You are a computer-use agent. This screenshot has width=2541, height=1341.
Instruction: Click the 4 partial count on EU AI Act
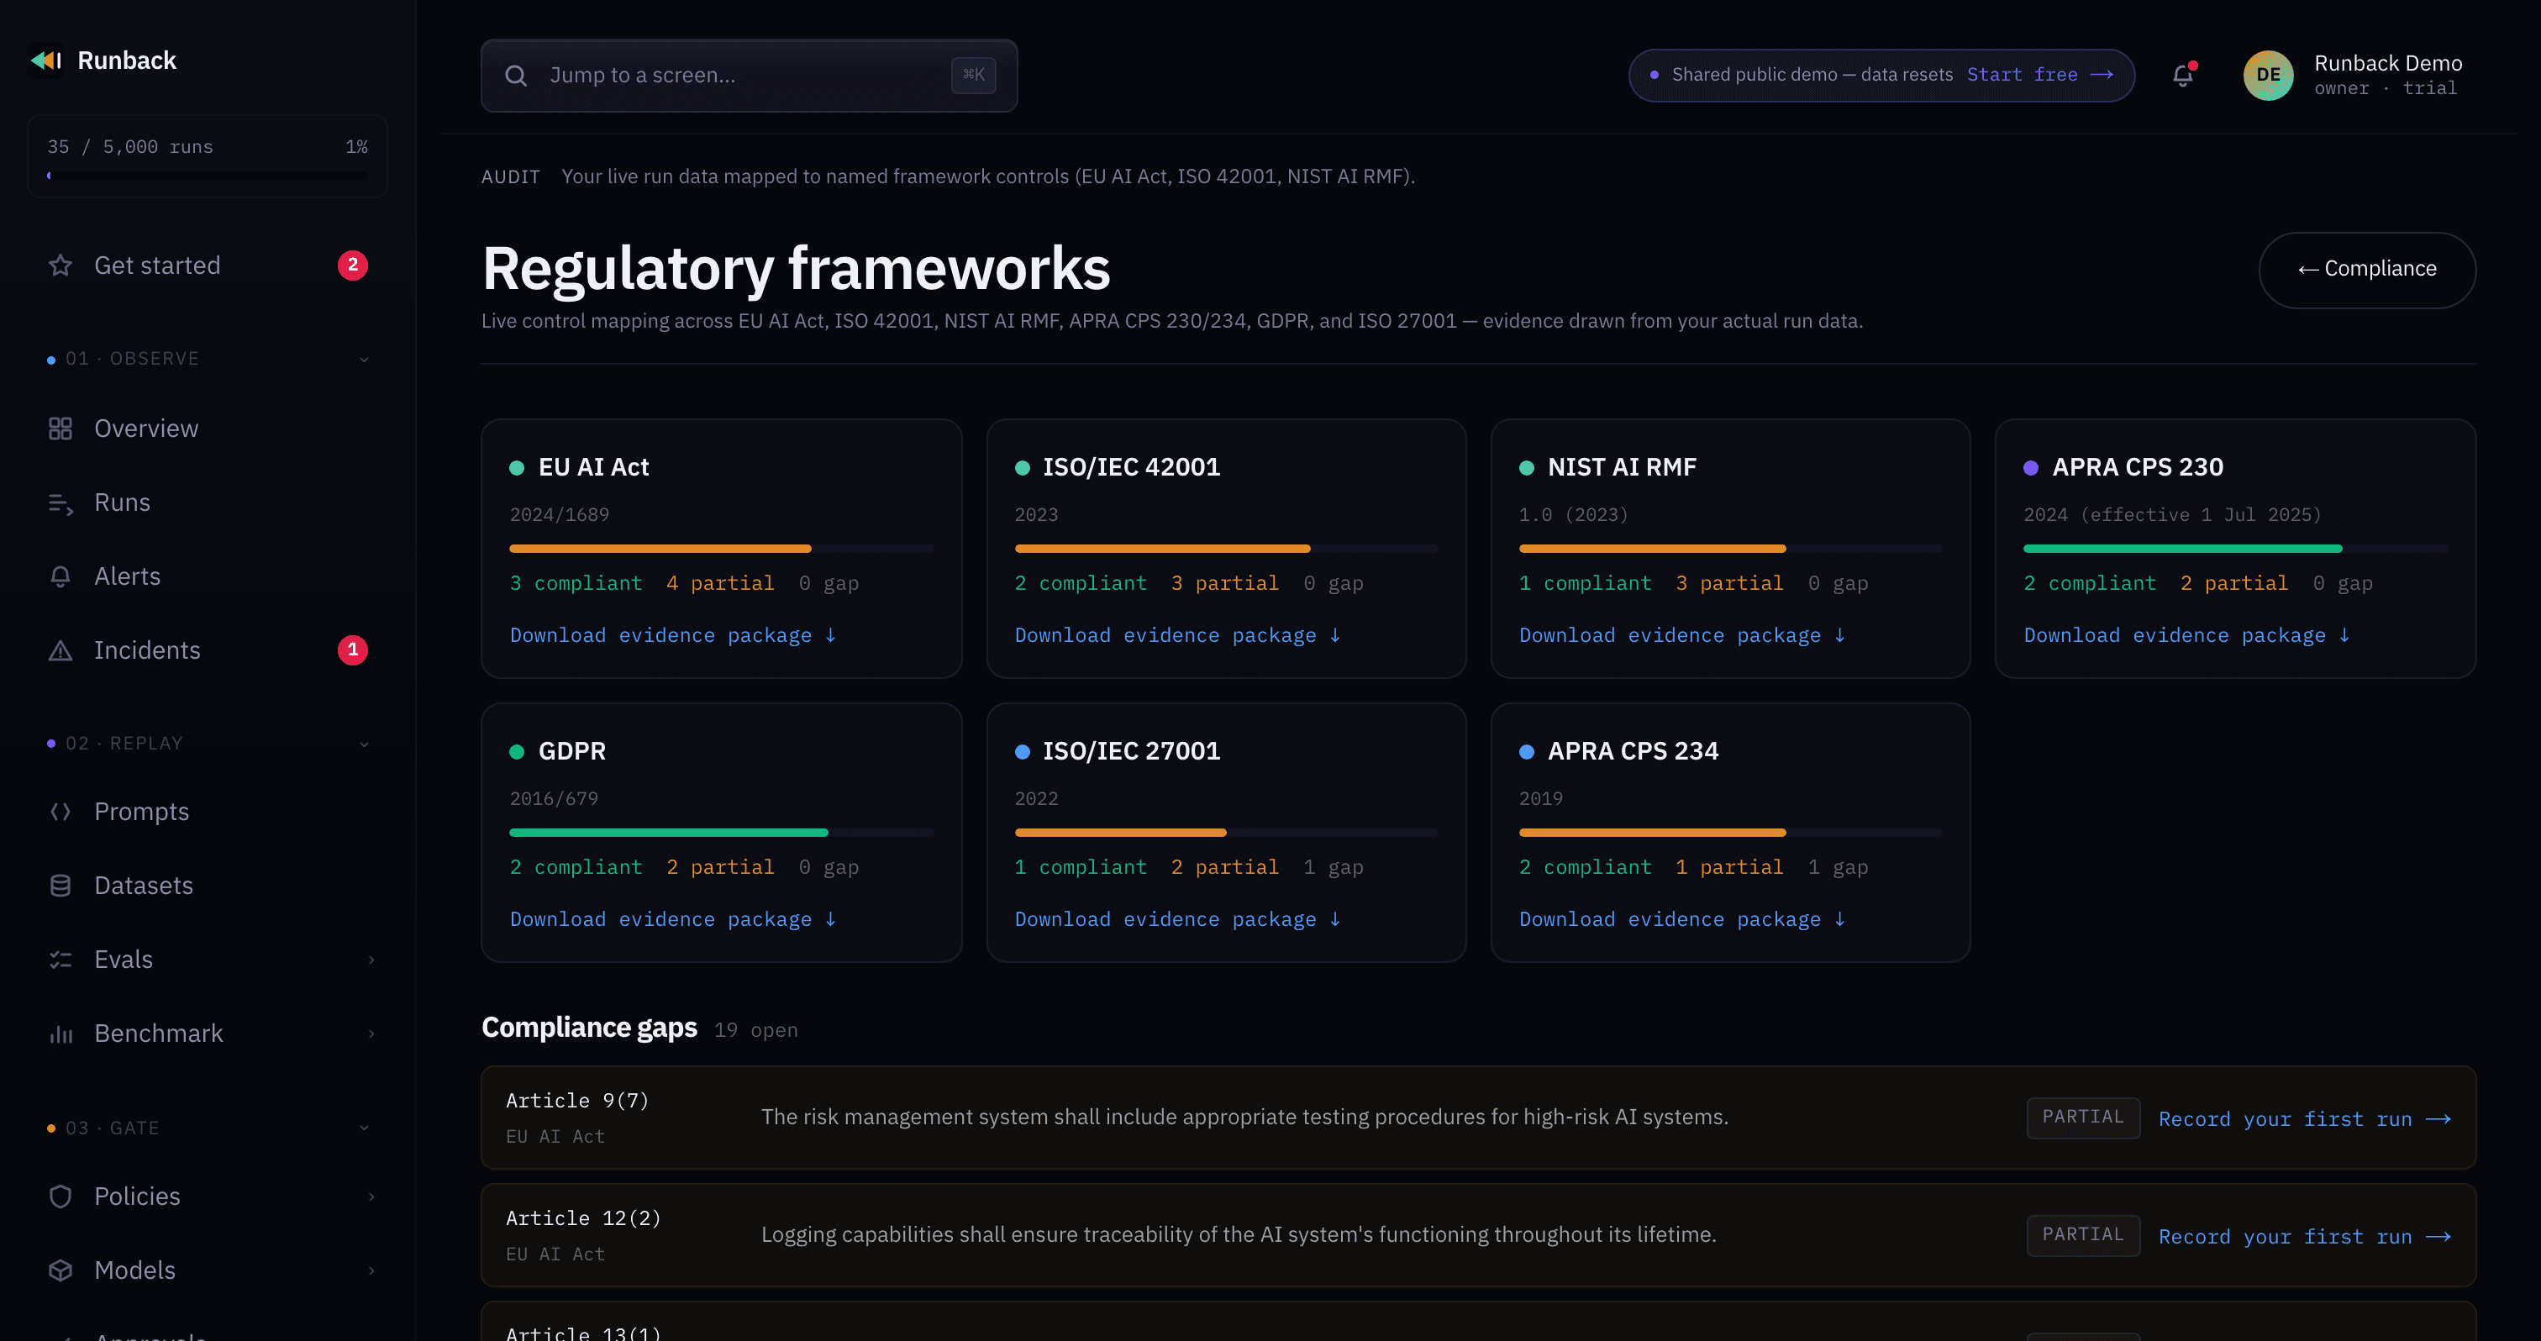pos(720,584)
